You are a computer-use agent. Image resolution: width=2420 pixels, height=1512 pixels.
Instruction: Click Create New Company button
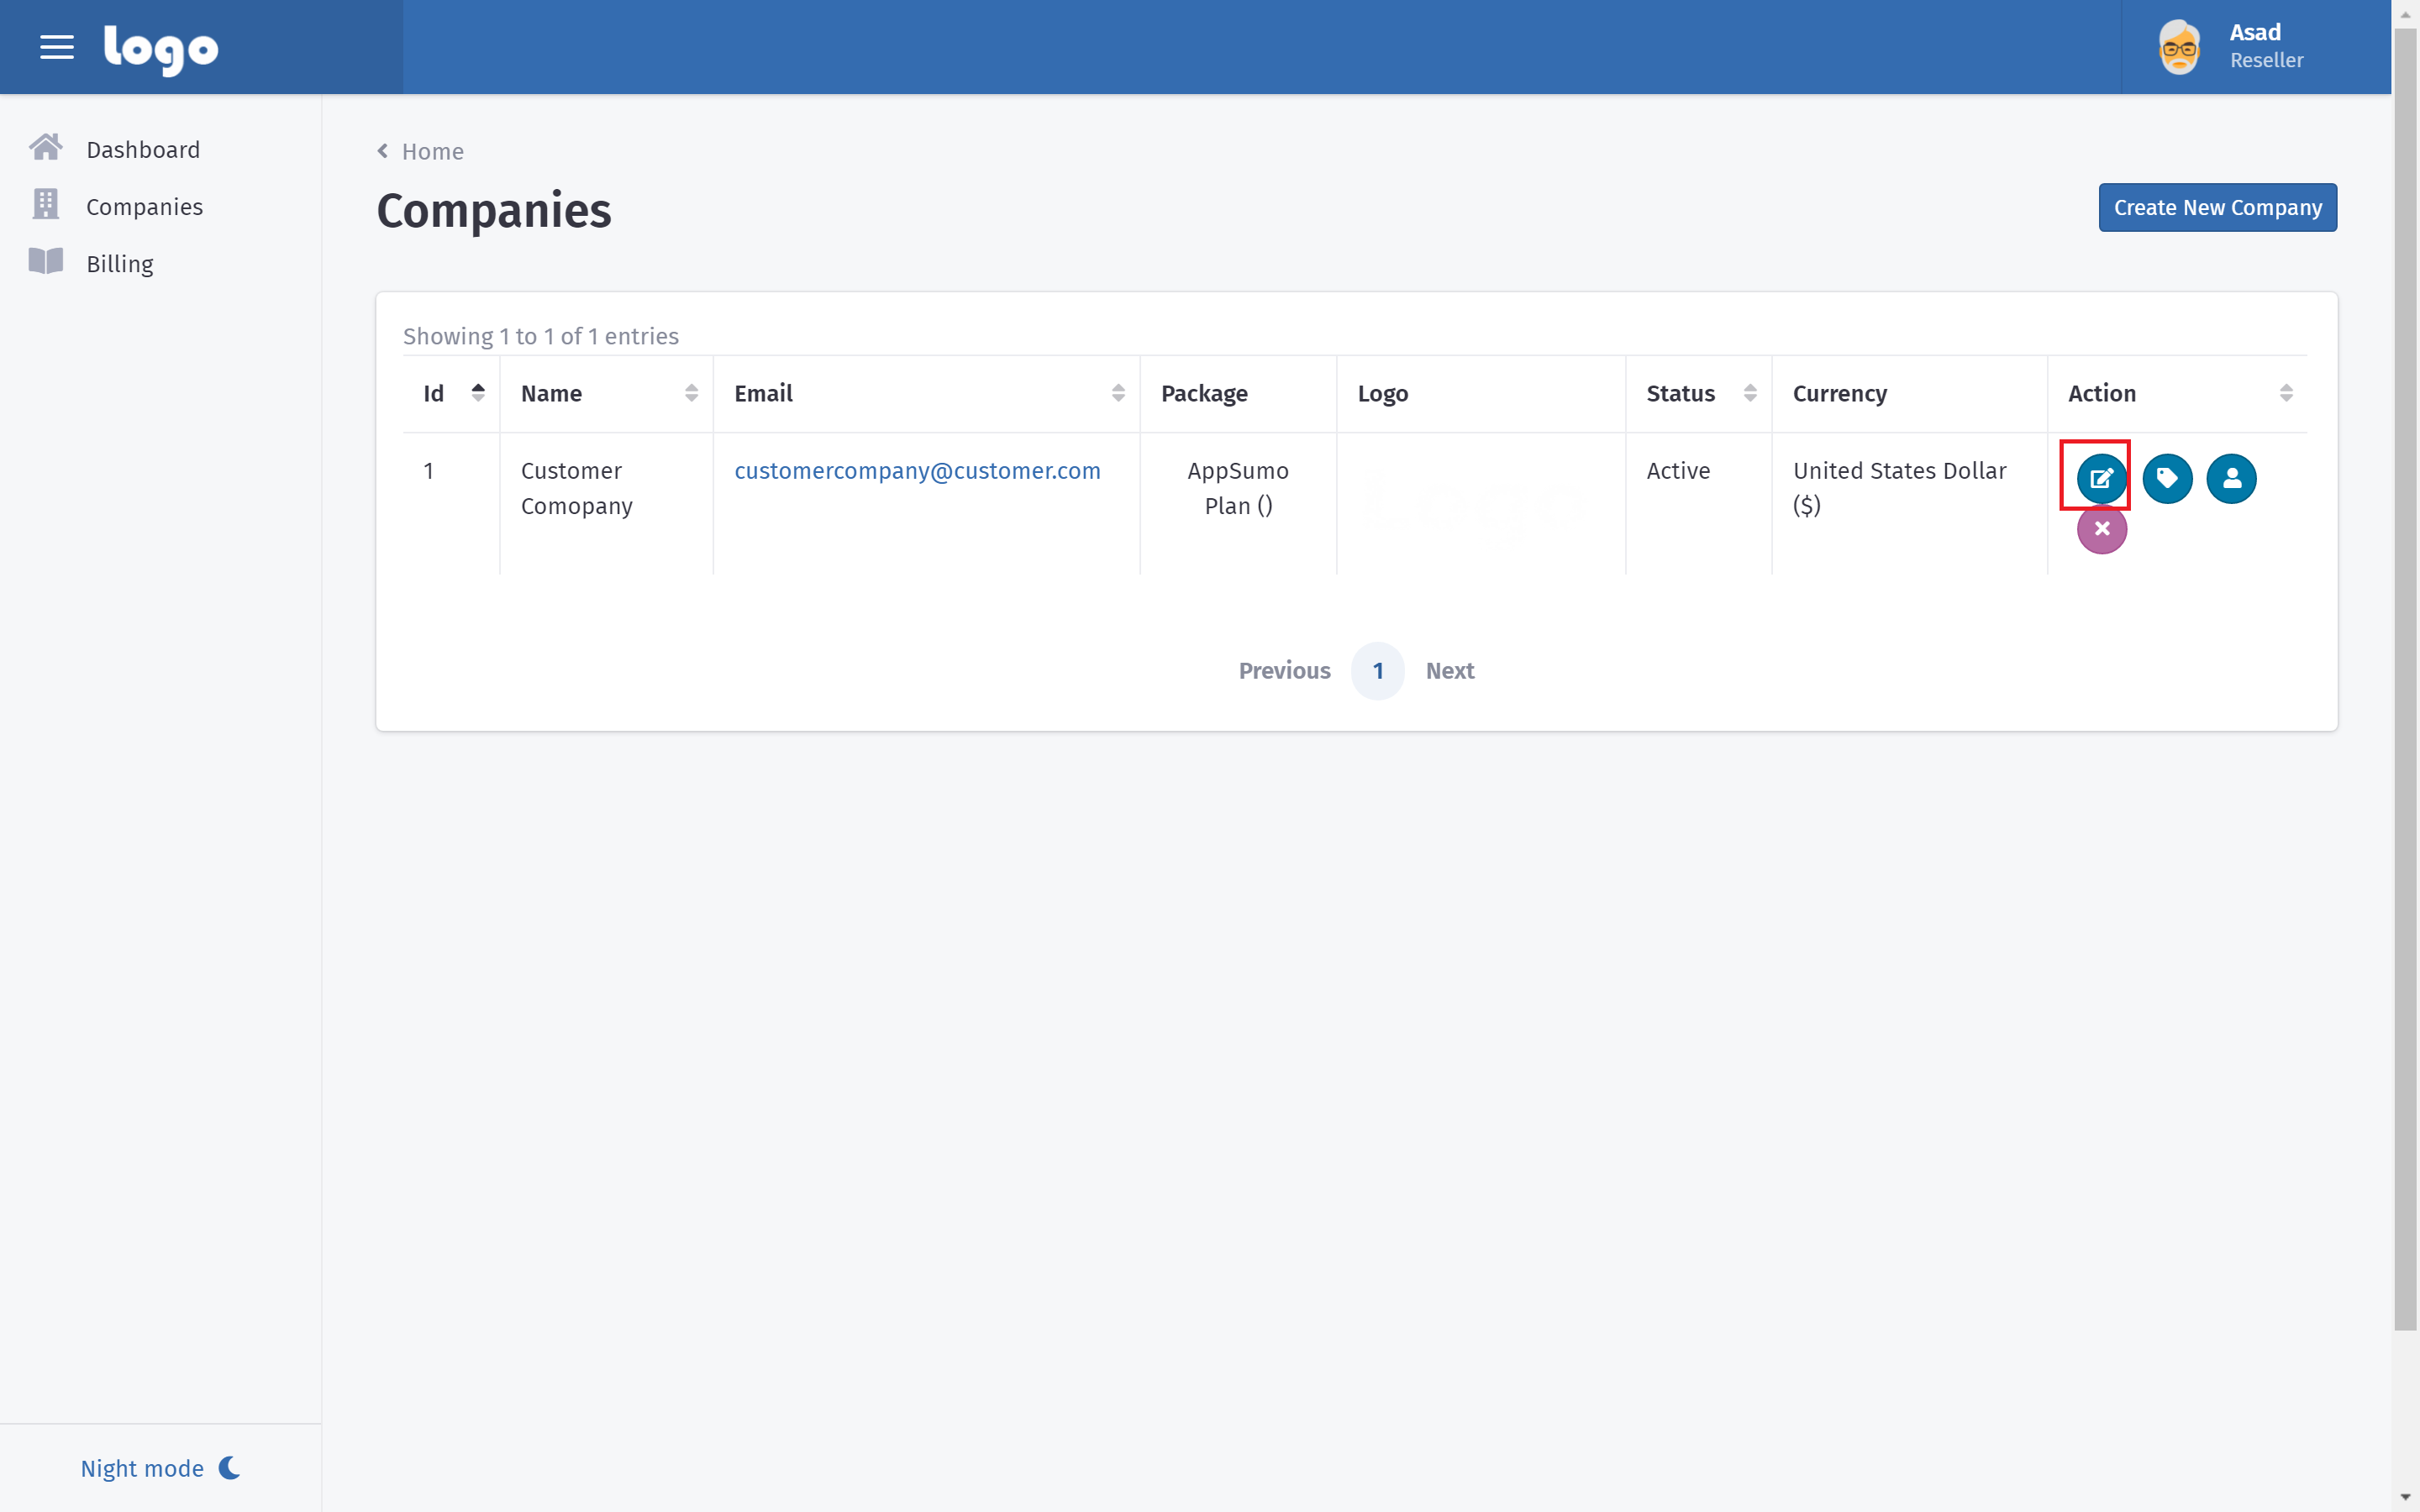[2217, 207]
